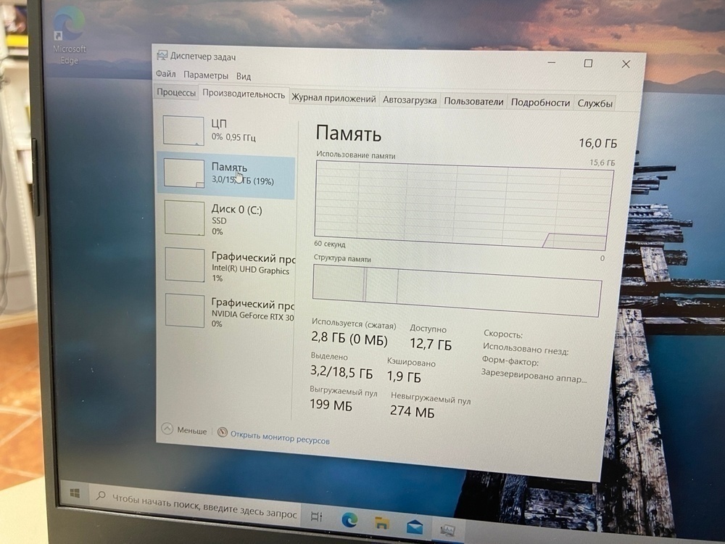
Task: Open the Файл menu
Action: [x=165, y=74]
